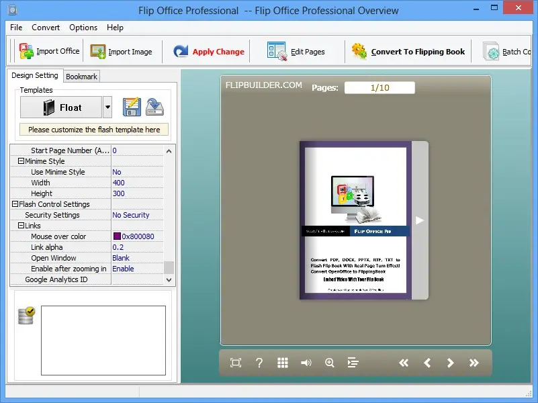Click the Import Image label
The image size is (538, 403).
[130, 52]
